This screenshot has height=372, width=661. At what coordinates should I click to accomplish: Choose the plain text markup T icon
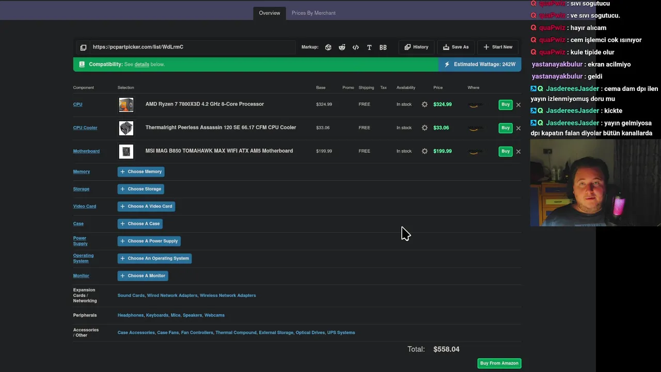click(369, 47)
